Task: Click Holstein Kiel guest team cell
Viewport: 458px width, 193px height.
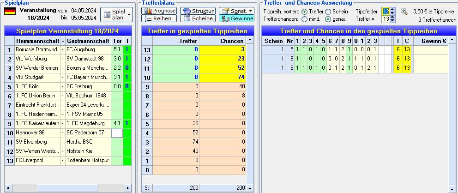Action: [x=88, y=151]
